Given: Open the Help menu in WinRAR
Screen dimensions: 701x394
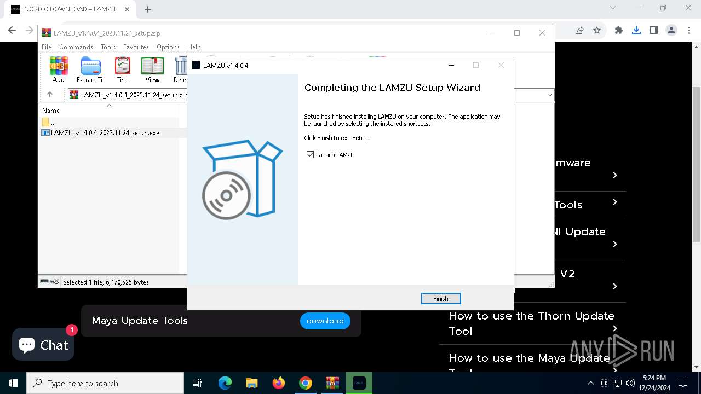Looking at the screenshot, I should point(194,47).
